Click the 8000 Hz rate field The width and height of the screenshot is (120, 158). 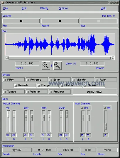coord(68,150)
